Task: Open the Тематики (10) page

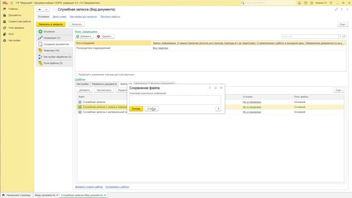Action: [x=54, y=51]
